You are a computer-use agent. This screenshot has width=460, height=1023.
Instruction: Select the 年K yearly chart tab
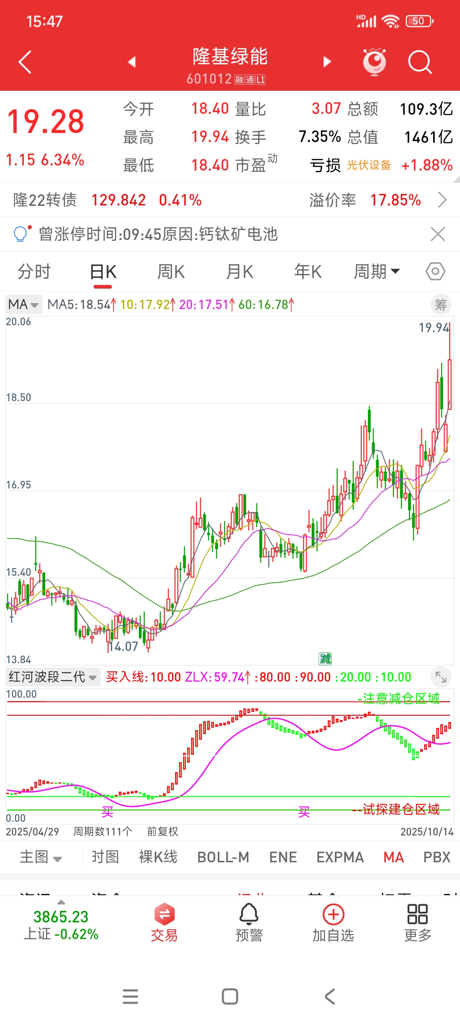308,272
